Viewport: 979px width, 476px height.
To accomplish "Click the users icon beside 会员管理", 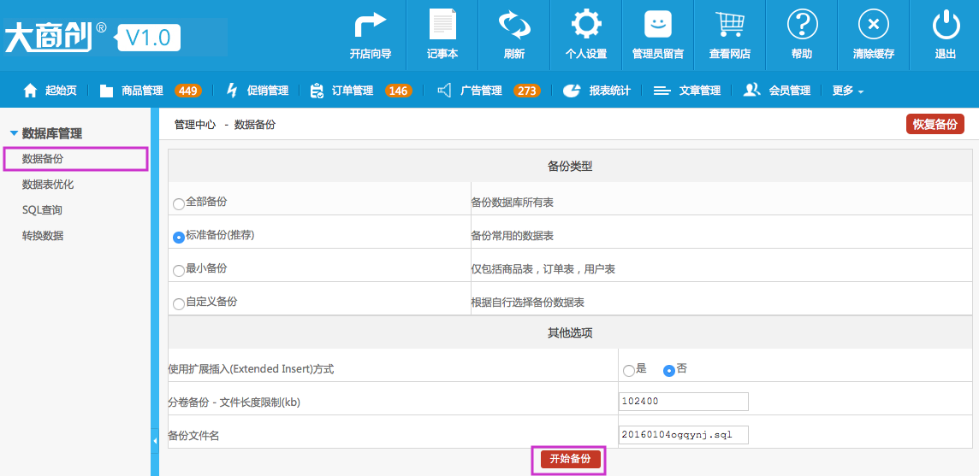I will [751, 91].
